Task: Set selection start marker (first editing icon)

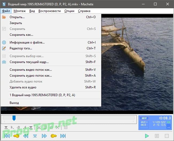Action: point(6,127)
